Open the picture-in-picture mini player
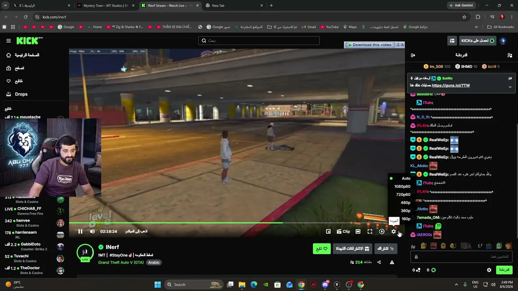The width and height of the screenshot is (518, 291). pos(328,232)
